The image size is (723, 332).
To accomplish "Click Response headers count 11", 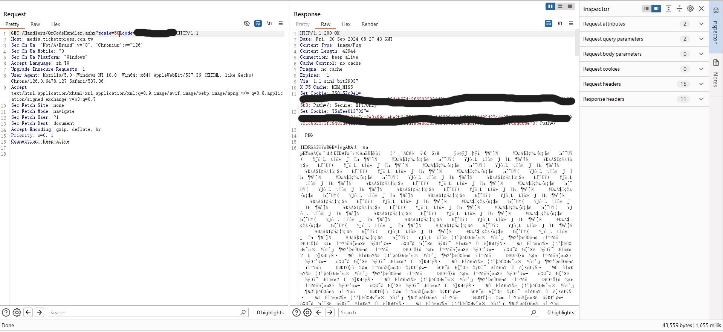I will point(683,99).
